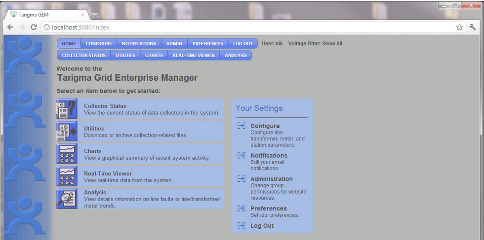Open REAL-TIME VIEWER submenu item
The image size is (484, 240).
(194, 55)
